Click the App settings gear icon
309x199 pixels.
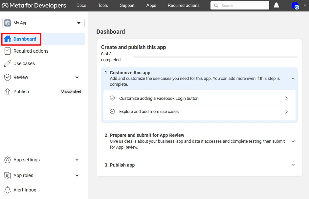(7, 160)
